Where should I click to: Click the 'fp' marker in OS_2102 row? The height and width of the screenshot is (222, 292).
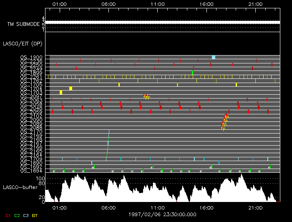227,116
